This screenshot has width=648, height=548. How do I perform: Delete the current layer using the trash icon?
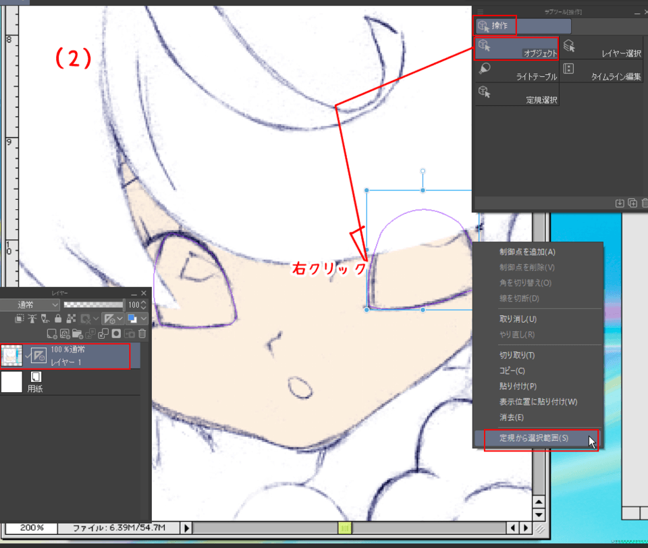(x=142, y=333)
